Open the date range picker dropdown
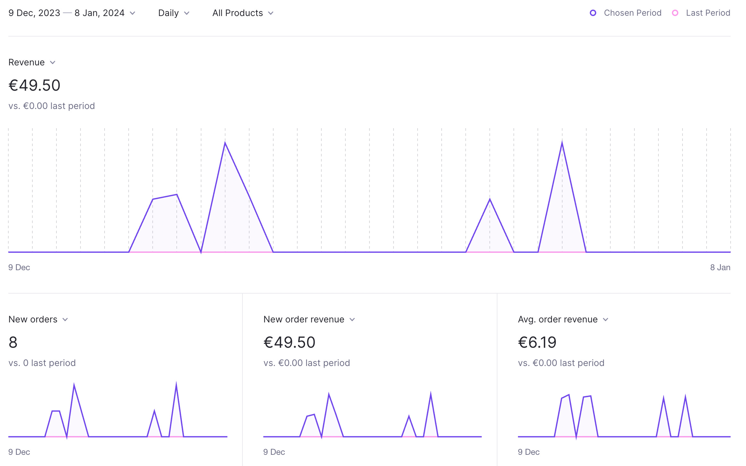The image size is (746, 466). tap(66, 13)
